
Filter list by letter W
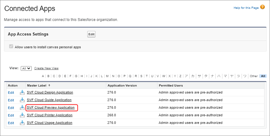point(164,76)
